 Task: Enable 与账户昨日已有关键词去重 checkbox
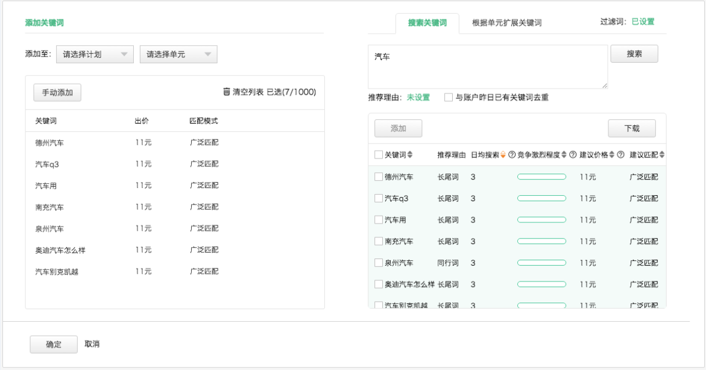pyautogui.click(x=449, y=97)
